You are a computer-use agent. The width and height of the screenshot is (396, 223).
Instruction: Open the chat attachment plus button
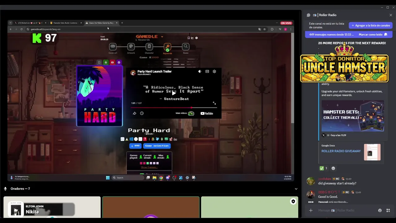pyautogui.click(x=311, y=211)
